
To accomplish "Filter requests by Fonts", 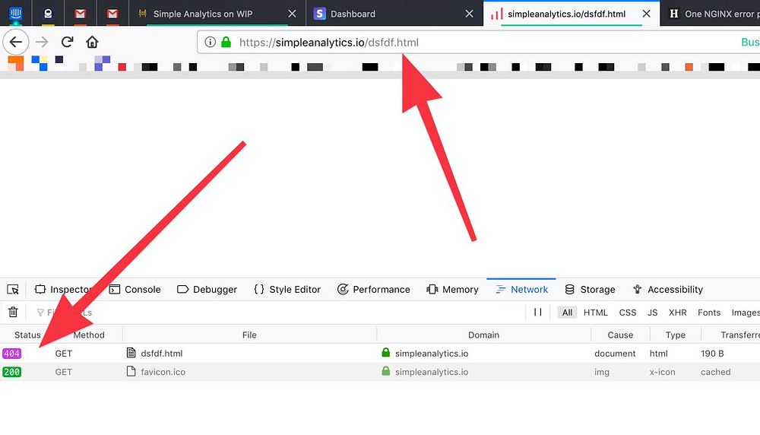I will click(708, 313).
